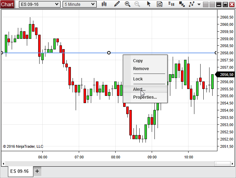Expand the 5 Minute interval dropdown
The image size is (236, 178).
(x=80, y=4)
